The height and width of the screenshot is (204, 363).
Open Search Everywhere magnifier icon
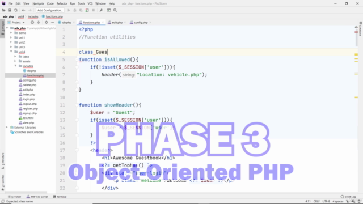(x=115, y=10)
